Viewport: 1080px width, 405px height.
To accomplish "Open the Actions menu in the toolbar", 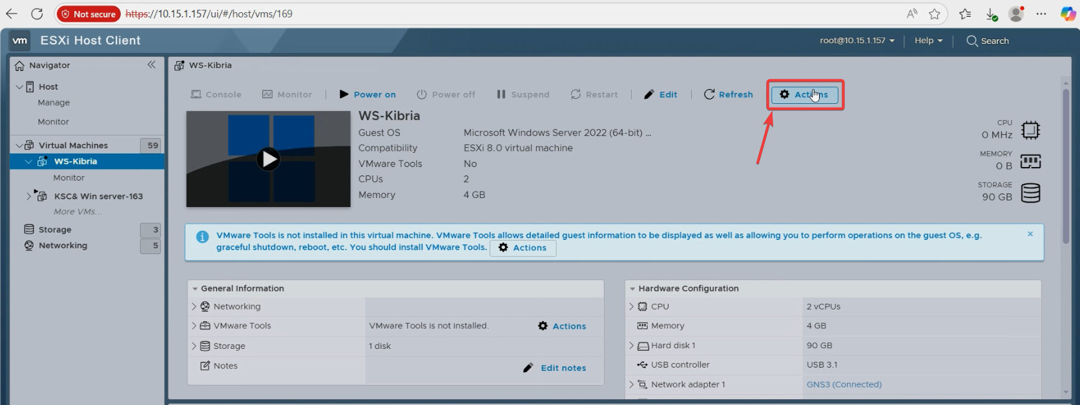I will [x=804, y=95].
